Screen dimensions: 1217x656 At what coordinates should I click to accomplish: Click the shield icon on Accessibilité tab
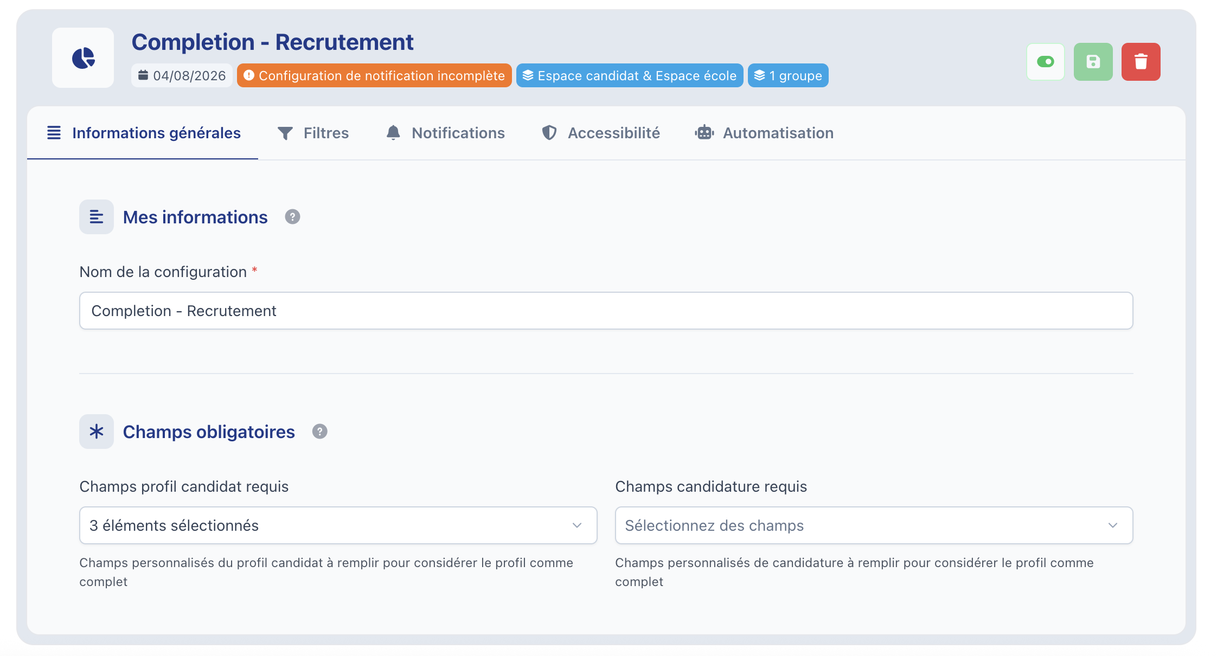tap(549, 133)
